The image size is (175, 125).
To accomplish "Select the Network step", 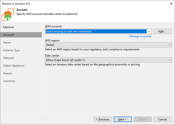I will click(8, 58).
